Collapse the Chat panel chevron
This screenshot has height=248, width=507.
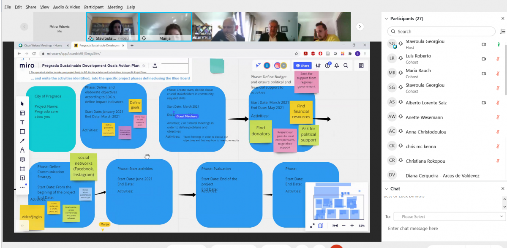(386, 189)
